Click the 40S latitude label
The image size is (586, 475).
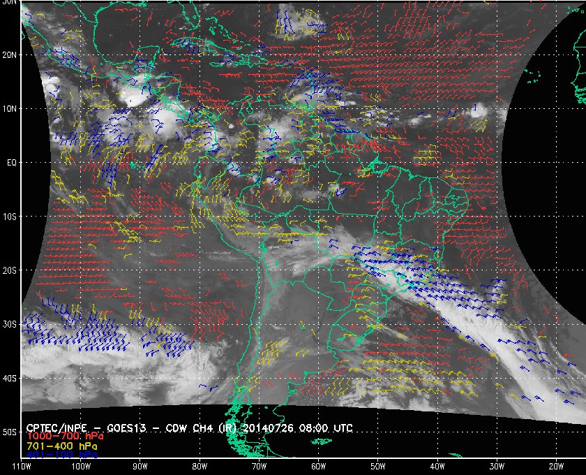pos(10,379)
